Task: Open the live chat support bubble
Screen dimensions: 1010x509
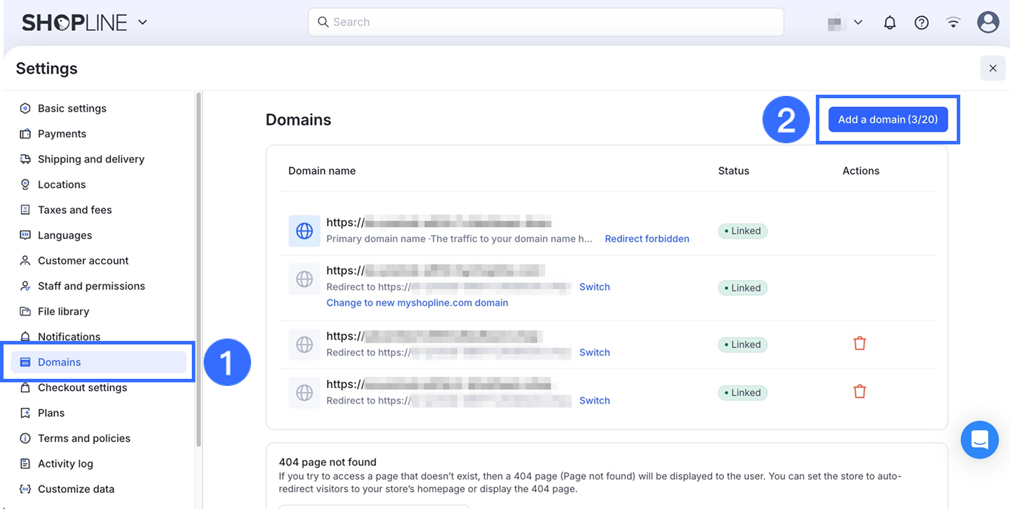Action: coord(979,440)
